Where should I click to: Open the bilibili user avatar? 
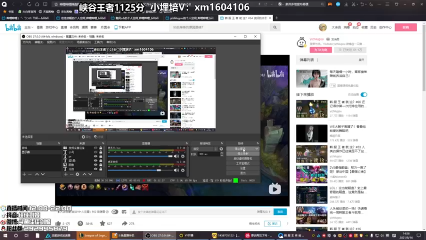pyautogui.click(x=323, y=27)
